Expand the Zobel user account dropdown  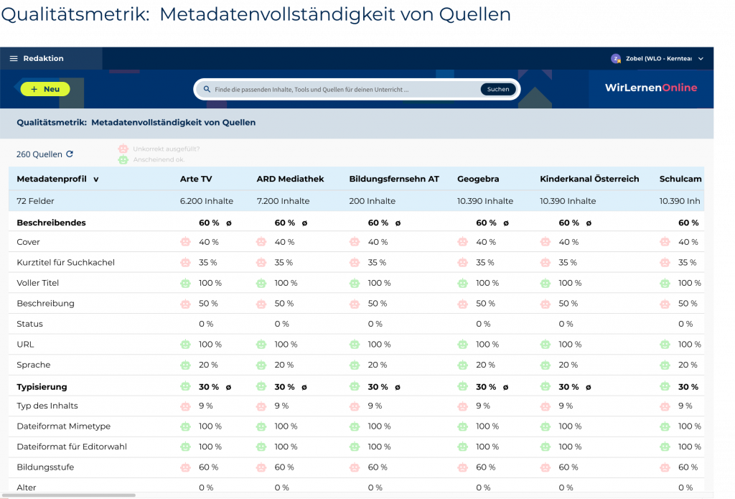pyautogui.click(x=701, y=59)
